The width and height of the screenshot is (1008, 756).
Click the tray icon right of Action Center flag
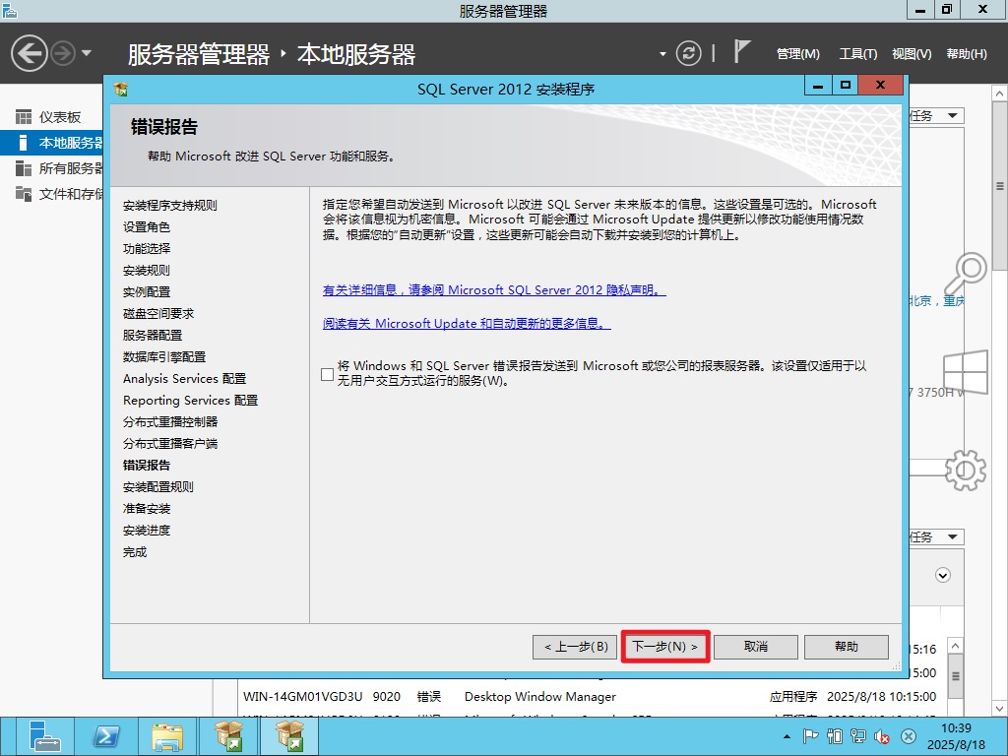pyautogui.click(x=835, y=736)
